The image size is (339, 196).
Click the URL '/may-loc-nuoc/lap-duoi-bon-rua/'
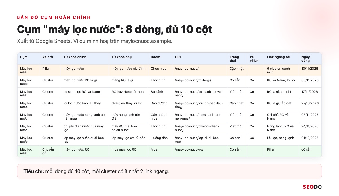click(x=197, y=140)
